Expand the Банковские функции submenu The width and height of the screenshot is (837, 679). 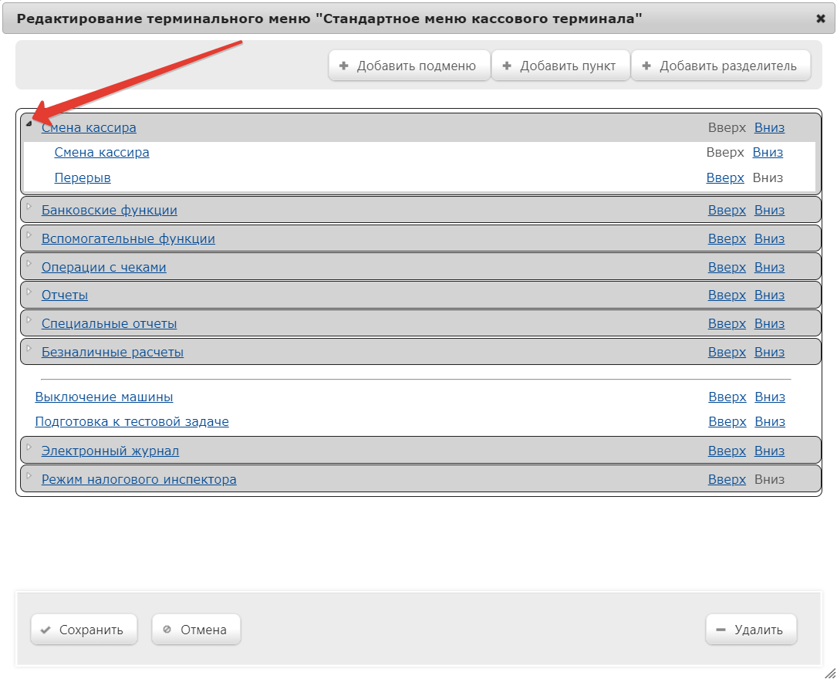coord(29,206)
